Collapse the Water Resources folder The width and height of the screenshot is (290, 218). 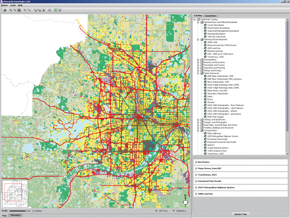[198, 73]
